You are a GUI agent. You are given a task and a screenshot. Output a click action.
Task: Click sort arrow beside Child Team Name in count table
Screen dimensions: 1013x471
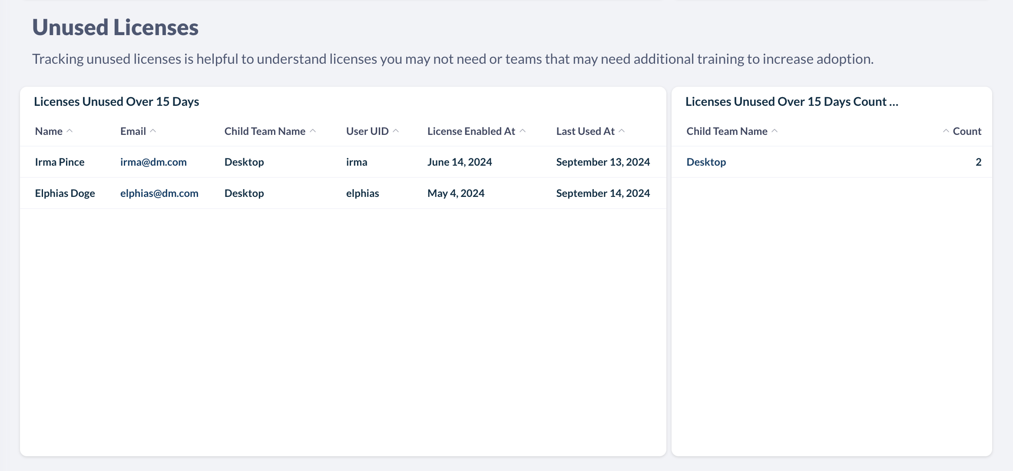coord(775,131)
